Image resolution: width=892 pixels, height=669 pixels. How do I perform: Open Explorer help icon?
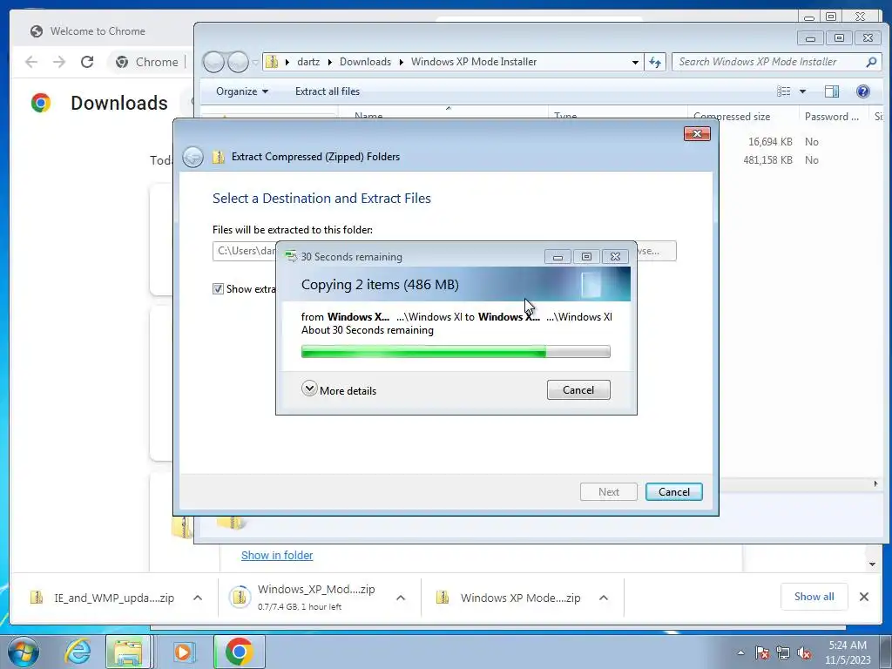862,91
